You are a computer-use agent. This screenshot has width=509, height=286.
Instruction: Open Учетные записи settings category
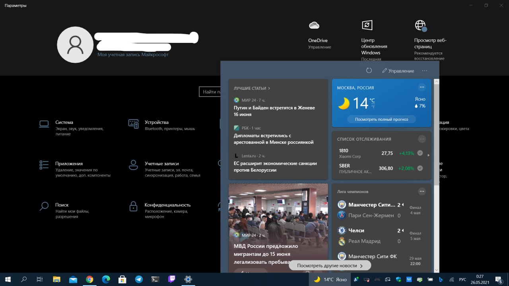pyautogui.click(x=164, y=169)
